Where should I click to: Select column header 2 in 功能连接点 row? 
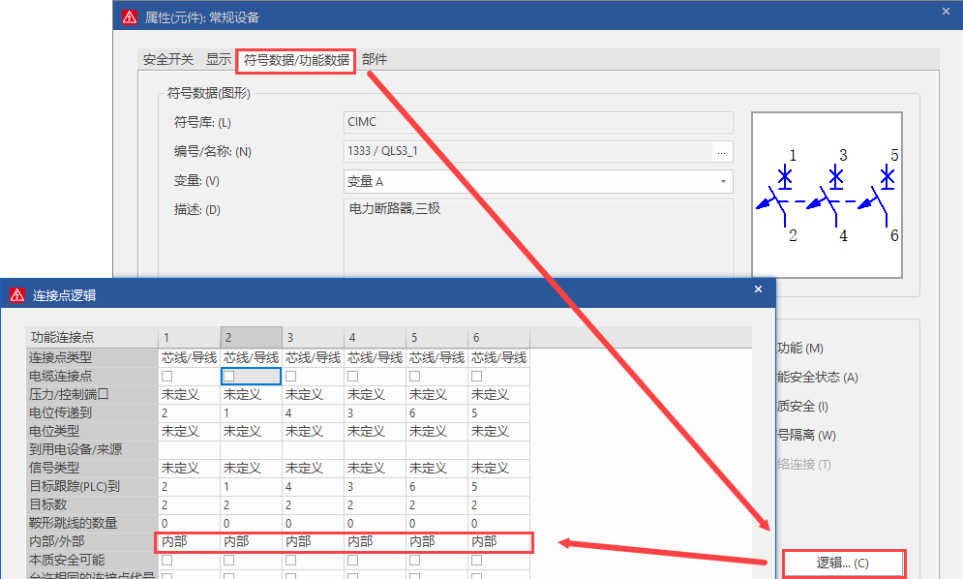(251, 337)
